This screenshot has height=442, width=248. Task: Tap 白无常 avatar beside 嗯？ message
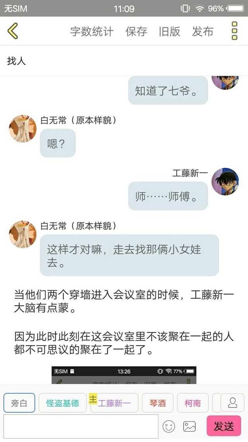(x=22, y=129)
